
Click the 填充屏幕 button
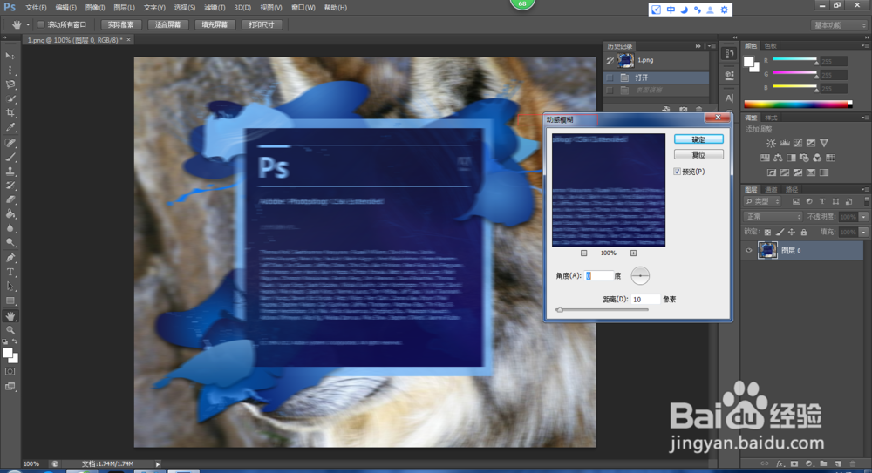(215, 24)
